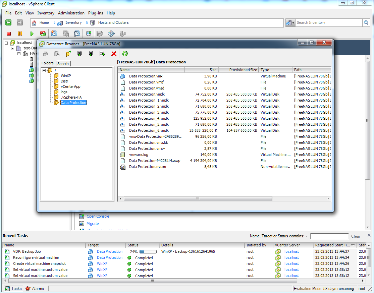This screenshot has width=374, height=293.
Task: Click the Recent Tasks filter text field
Action: [x=329, y=236]
